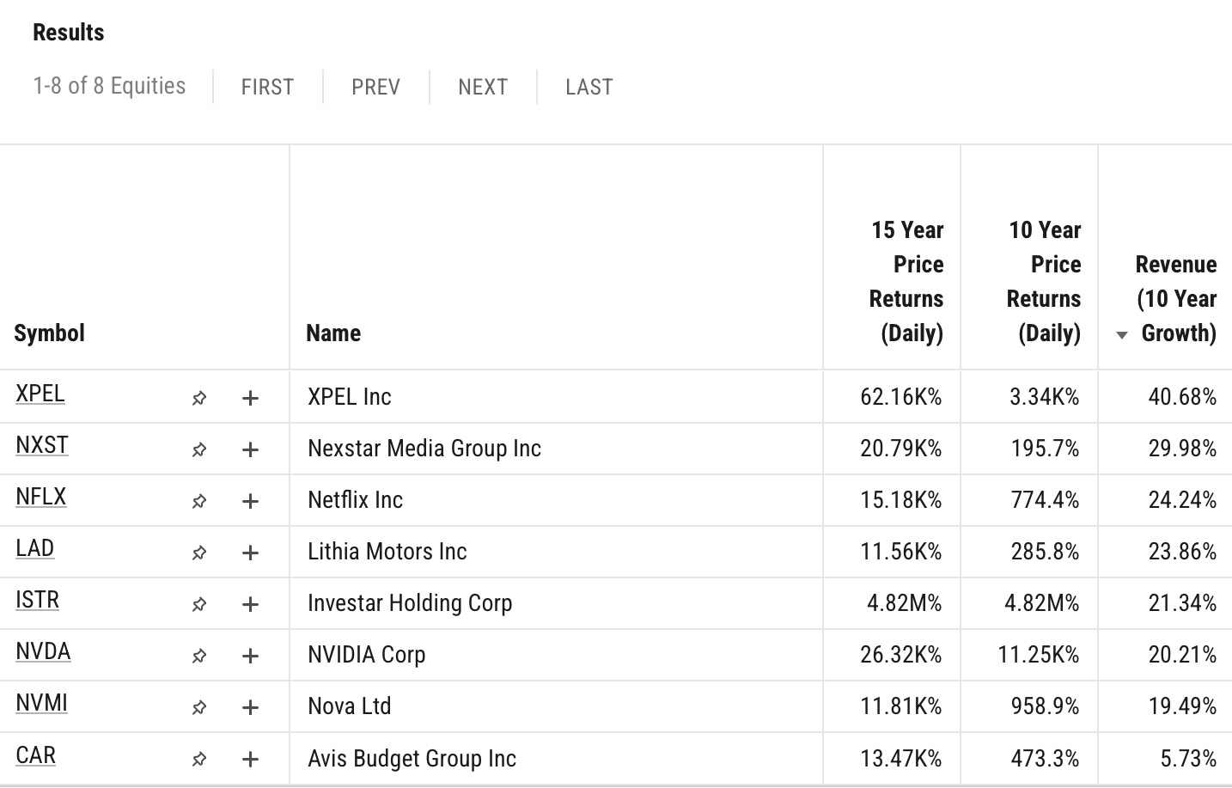
Task: Pin the XPEL row
Action: (199, 398)
